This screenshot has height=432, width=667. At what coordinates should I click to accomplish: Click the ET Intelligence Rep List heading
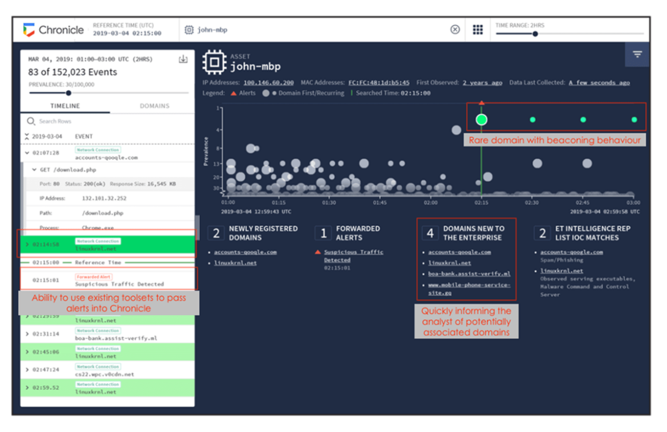[x=592, y=233]
